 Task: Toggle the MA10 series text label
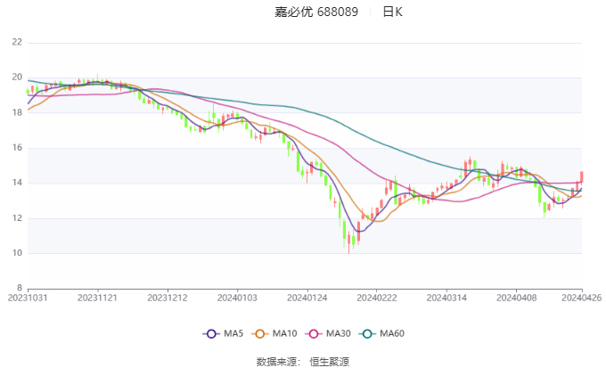pyautogui.click(x=285, y=333)
